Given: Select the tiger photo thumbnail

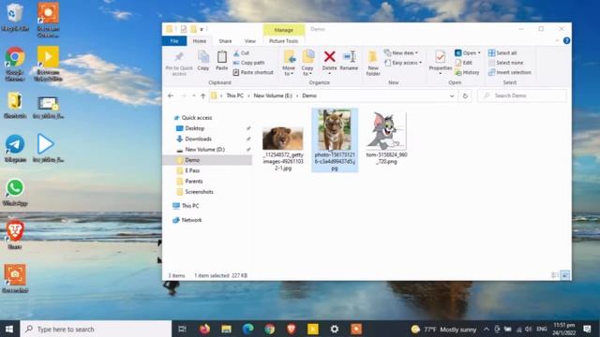Looking at the screenshot, I should coord(335,130).
